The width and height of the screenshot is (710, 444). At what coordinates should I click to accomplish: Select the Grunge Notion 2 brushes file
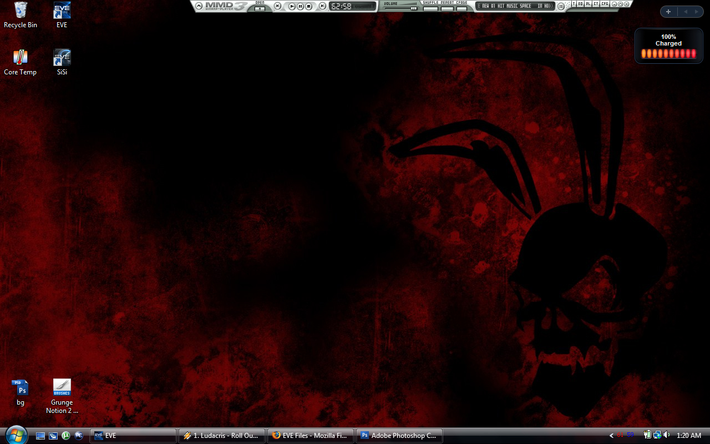pyautogui.click(x=62, y=396)
